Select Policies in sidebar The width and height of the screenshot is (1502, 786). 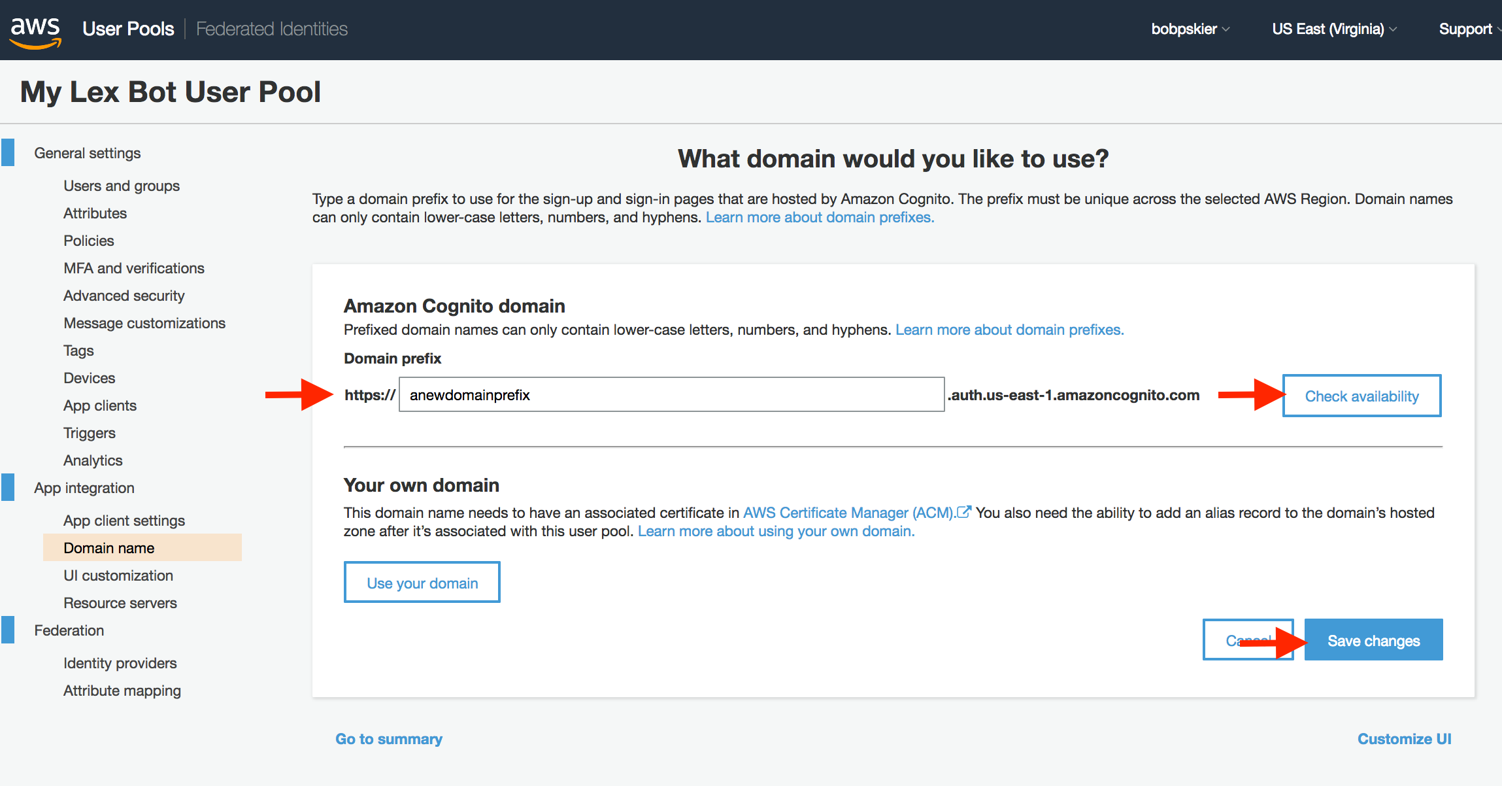pyautogui.click(x=89, y=241)
